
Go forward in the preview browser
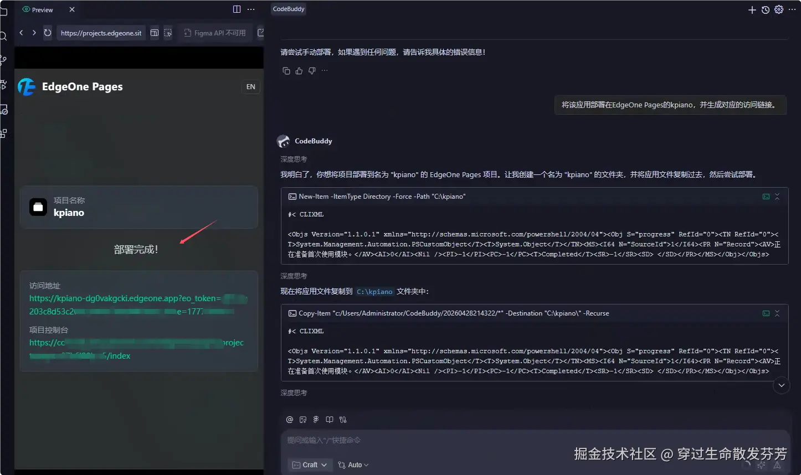pyautogui.click(x=34, y=33)
